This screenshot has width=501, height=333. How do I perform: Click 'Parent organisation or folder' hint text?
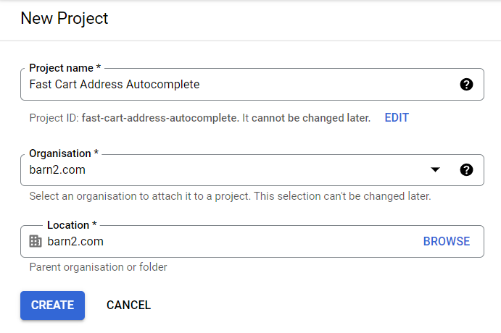pos(98,267)
